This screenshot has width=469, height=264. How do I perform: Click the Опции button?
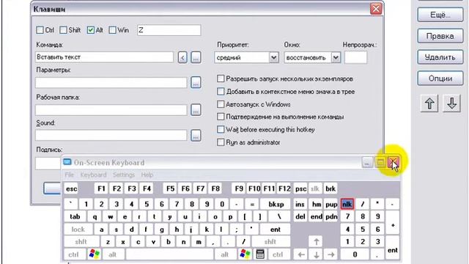tap(440, 78)
